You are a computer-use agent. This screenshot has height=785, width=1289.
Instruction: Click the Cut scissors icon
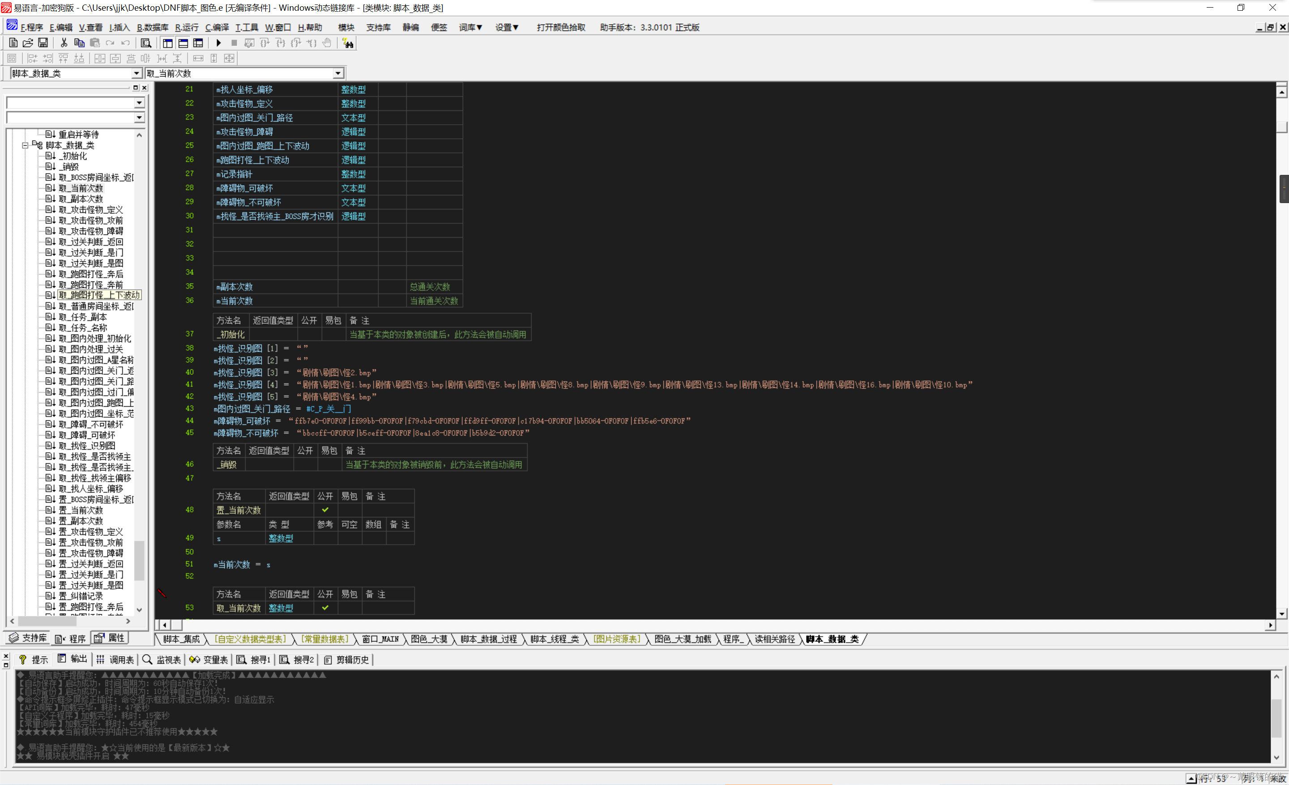coord(64,43)
